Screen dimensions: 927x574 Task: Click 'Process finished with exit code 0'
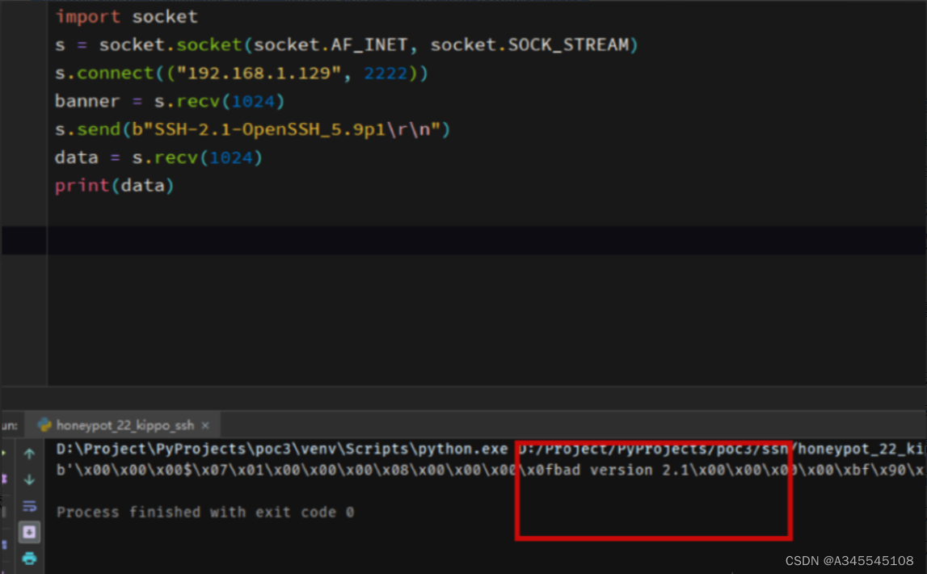tap(205, 512)
